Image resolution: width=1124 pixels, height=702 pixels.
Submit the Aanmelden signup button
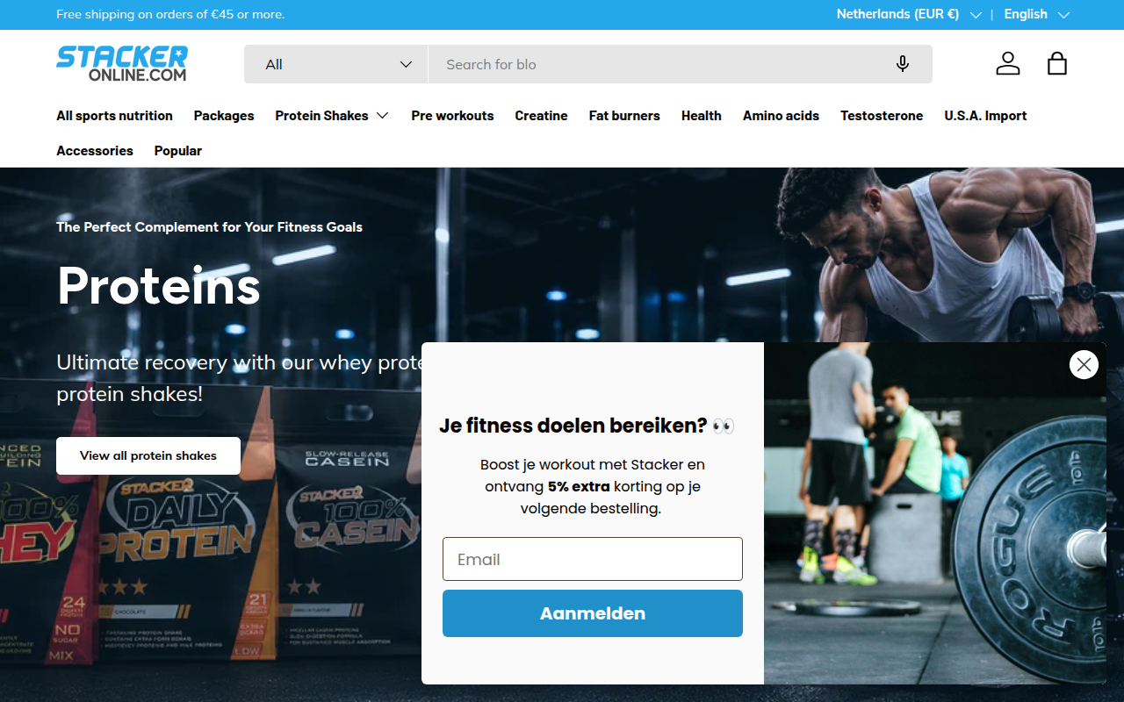coord(593,613)
